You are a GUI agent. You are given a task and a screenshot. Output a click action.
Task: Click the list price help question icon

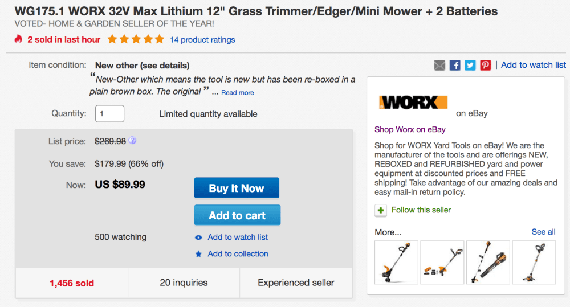pos(133,141)
